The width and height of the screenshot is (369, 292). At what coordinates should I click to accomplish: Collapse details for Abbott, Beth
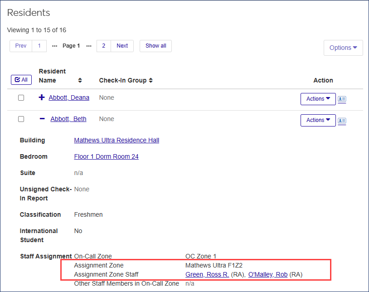point(42,119)
